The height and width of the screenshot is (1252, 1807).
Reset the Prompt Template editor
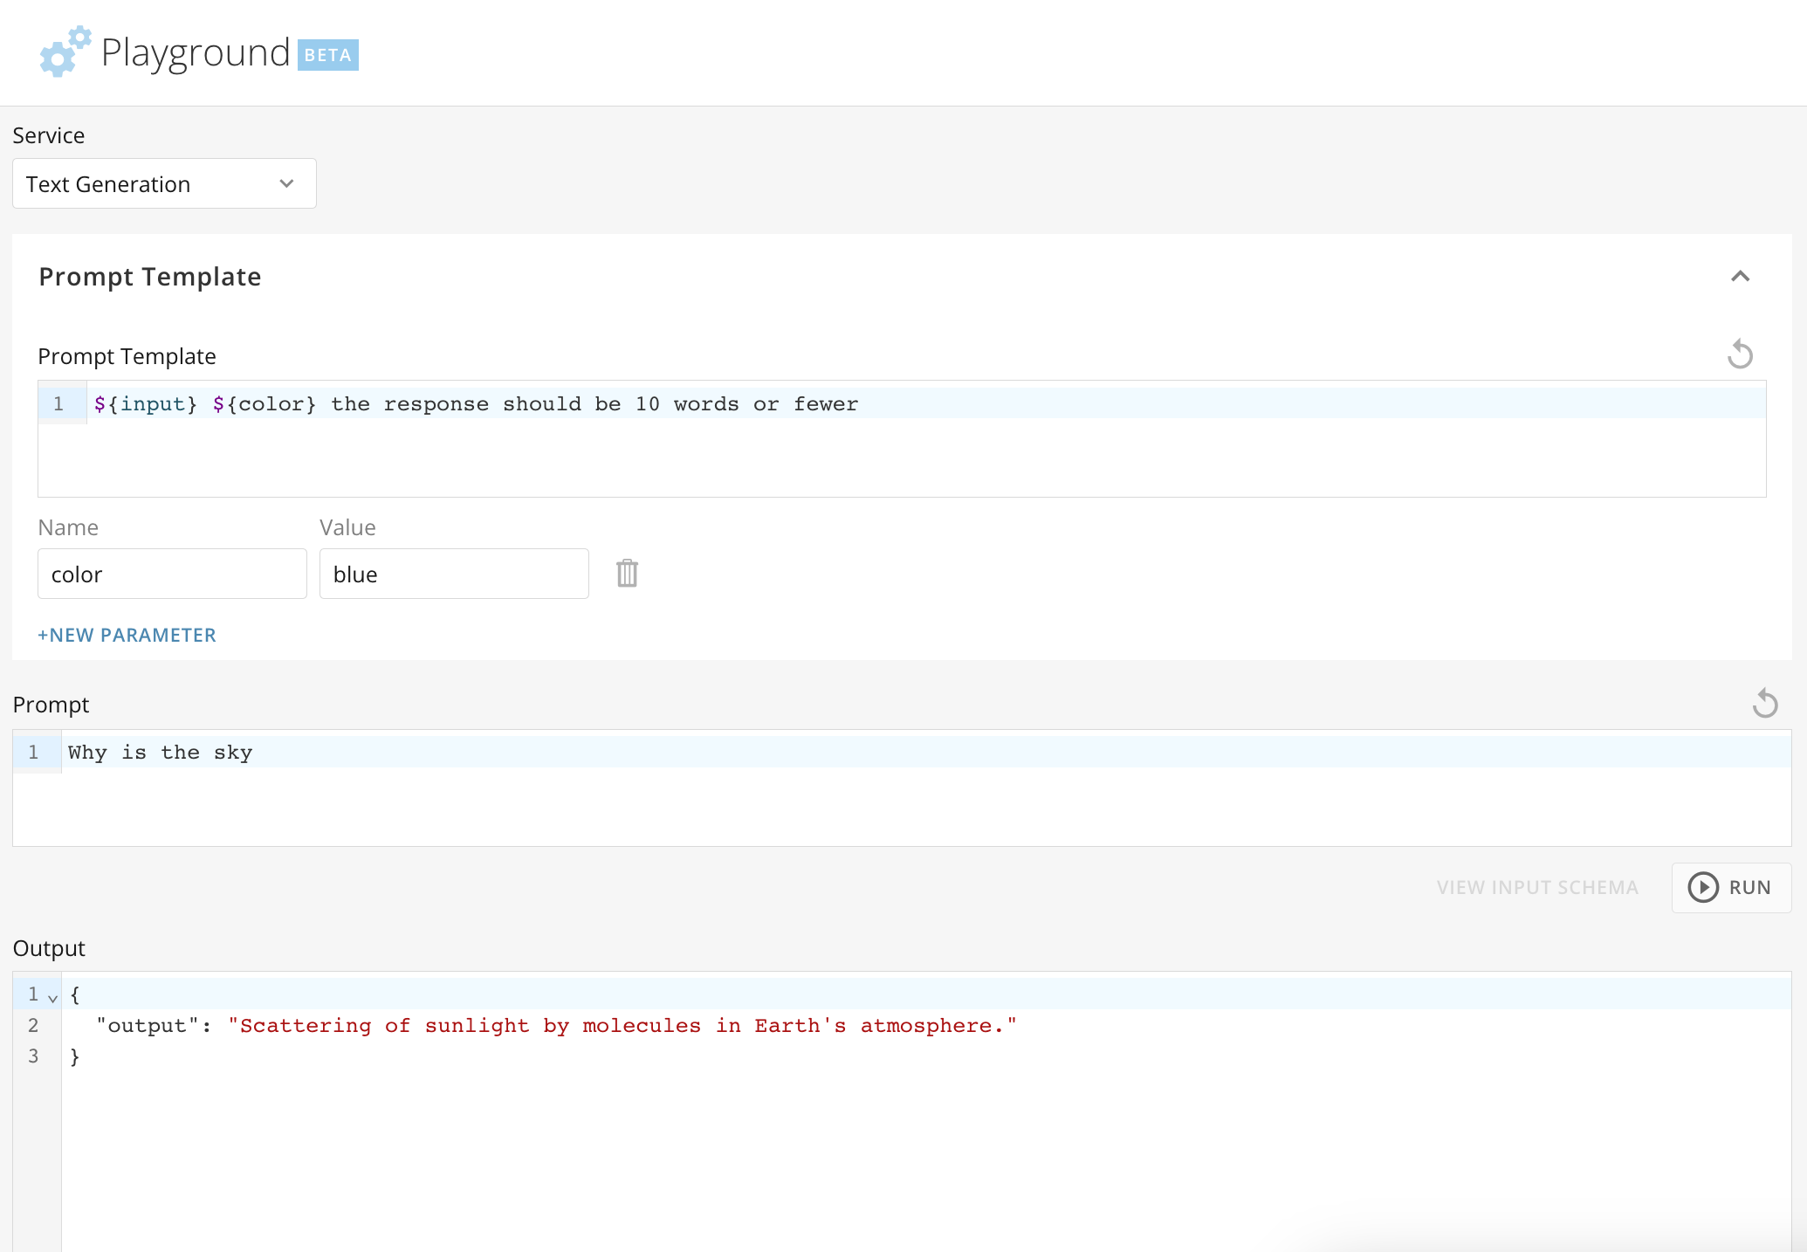[x=1741, y=354]
